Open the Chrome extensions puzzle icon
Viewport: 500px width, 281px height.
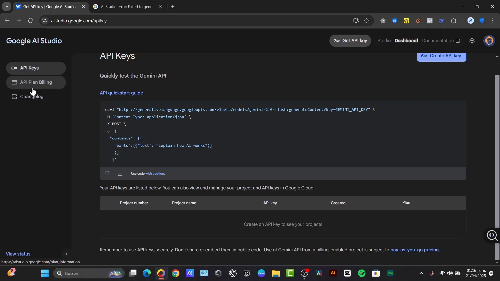pos(454,21)
